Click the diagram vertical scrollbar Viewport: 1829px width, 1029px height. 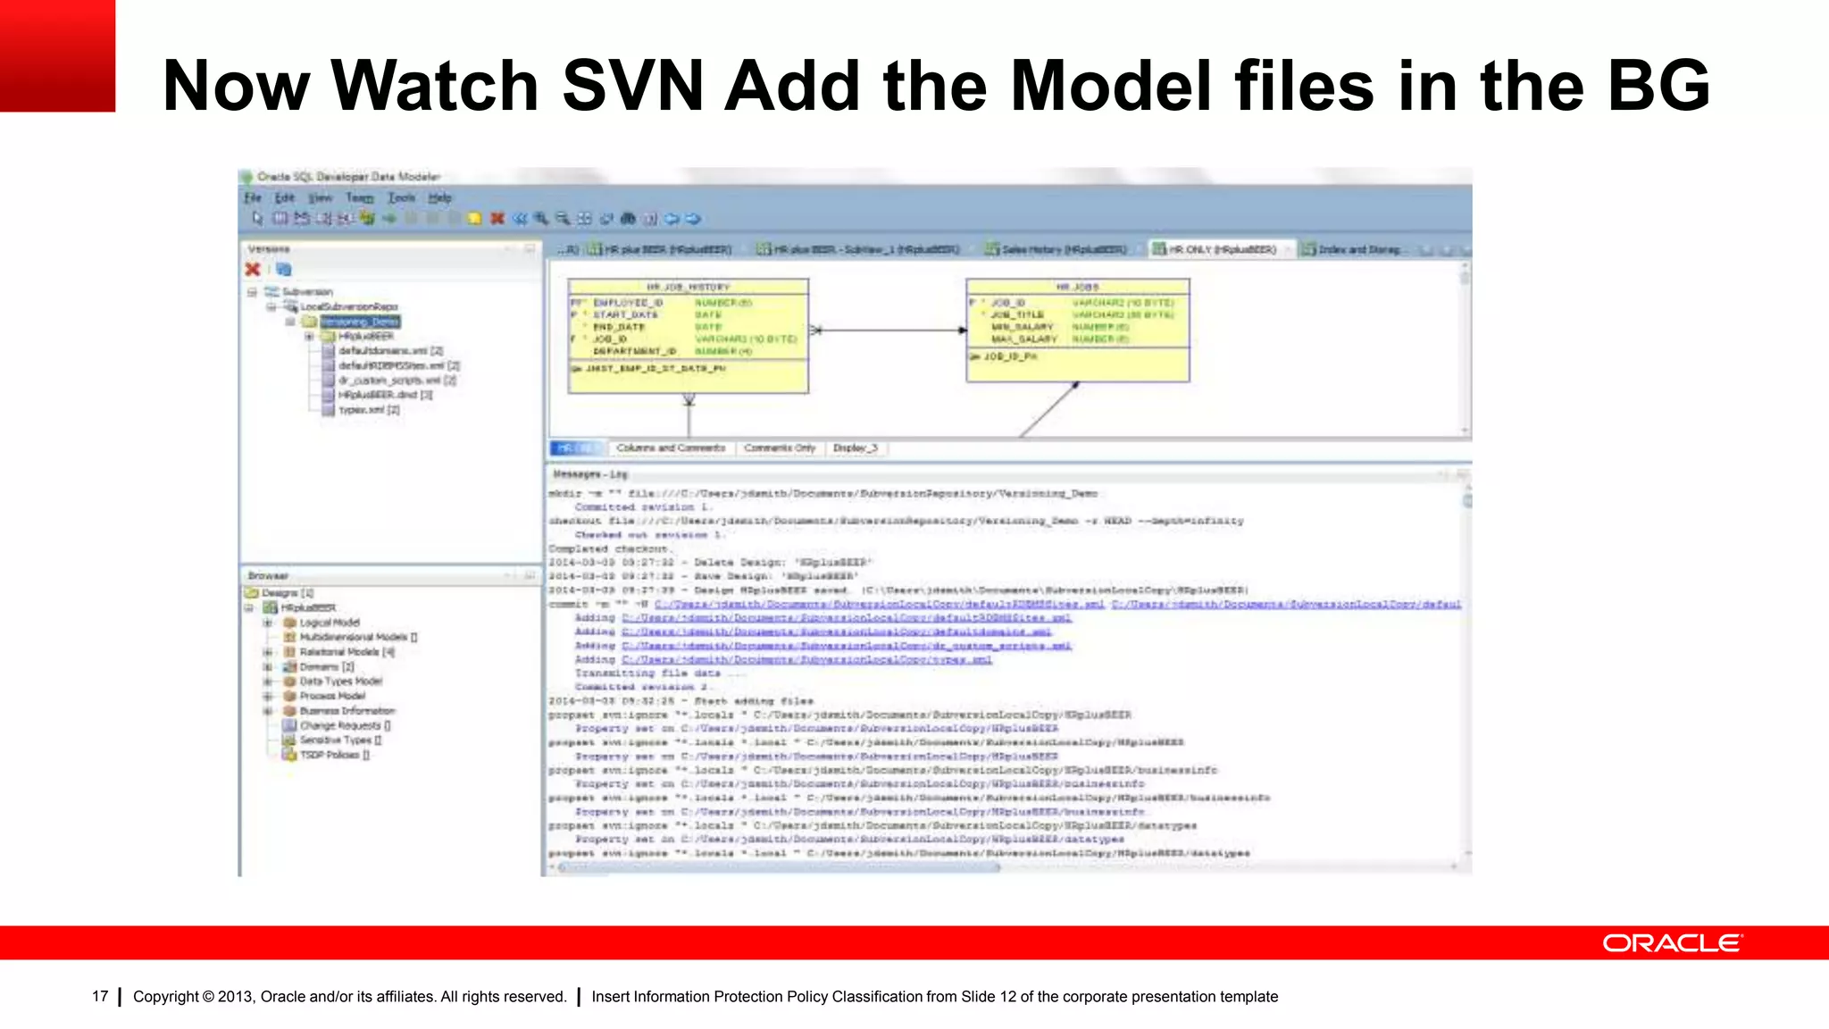[x=1465, y=348]
